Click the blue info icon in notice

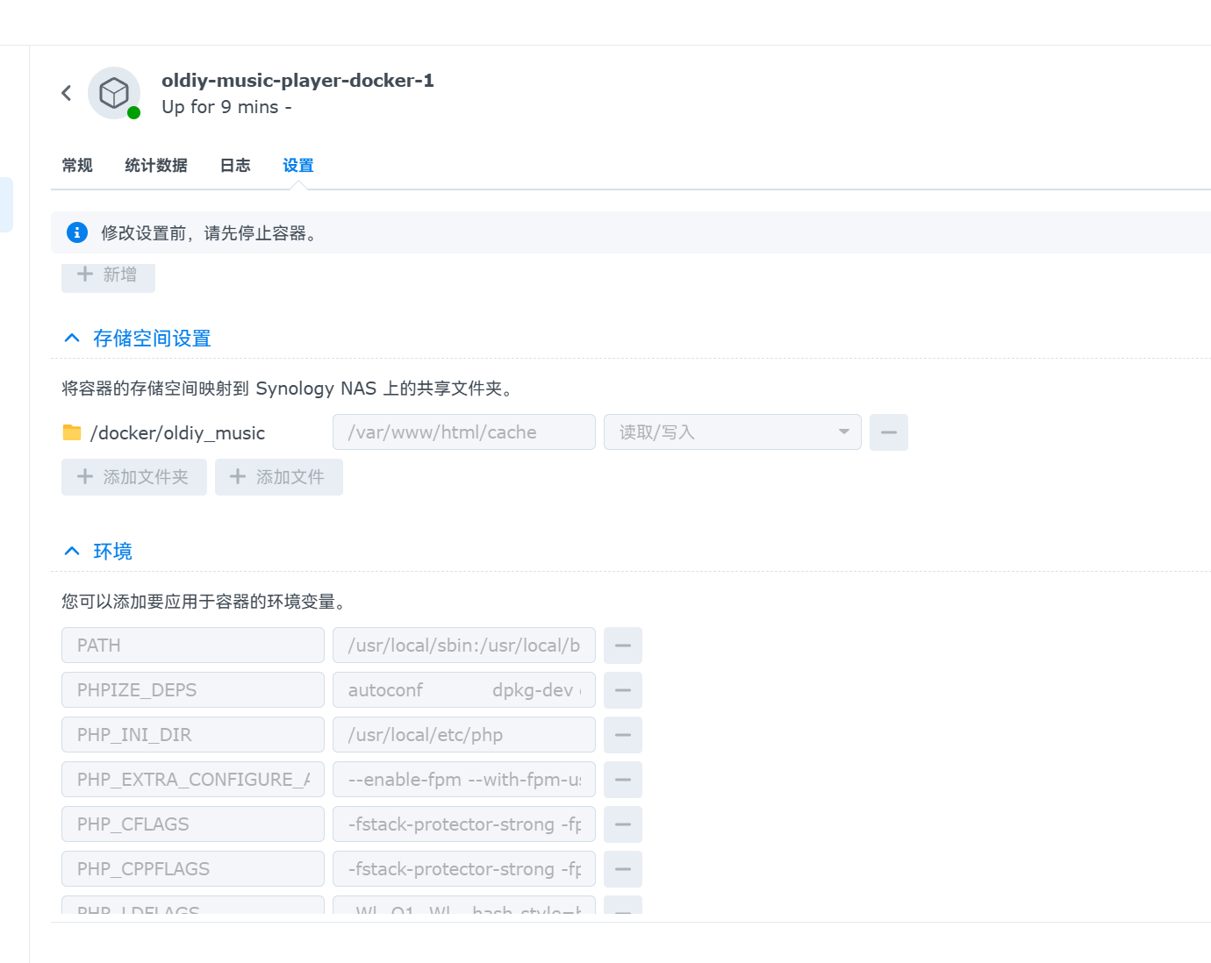(x=77, y=232)
